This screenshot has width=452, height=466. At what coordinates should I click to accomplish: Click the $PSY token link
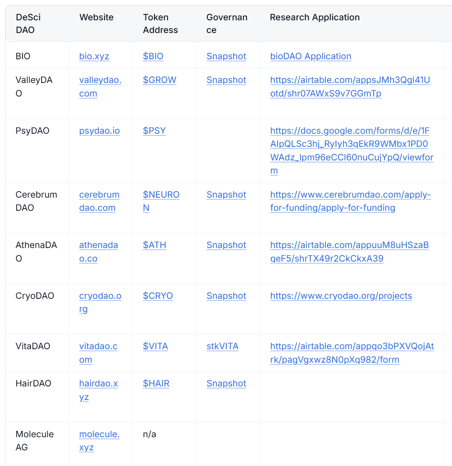(154, 131)
